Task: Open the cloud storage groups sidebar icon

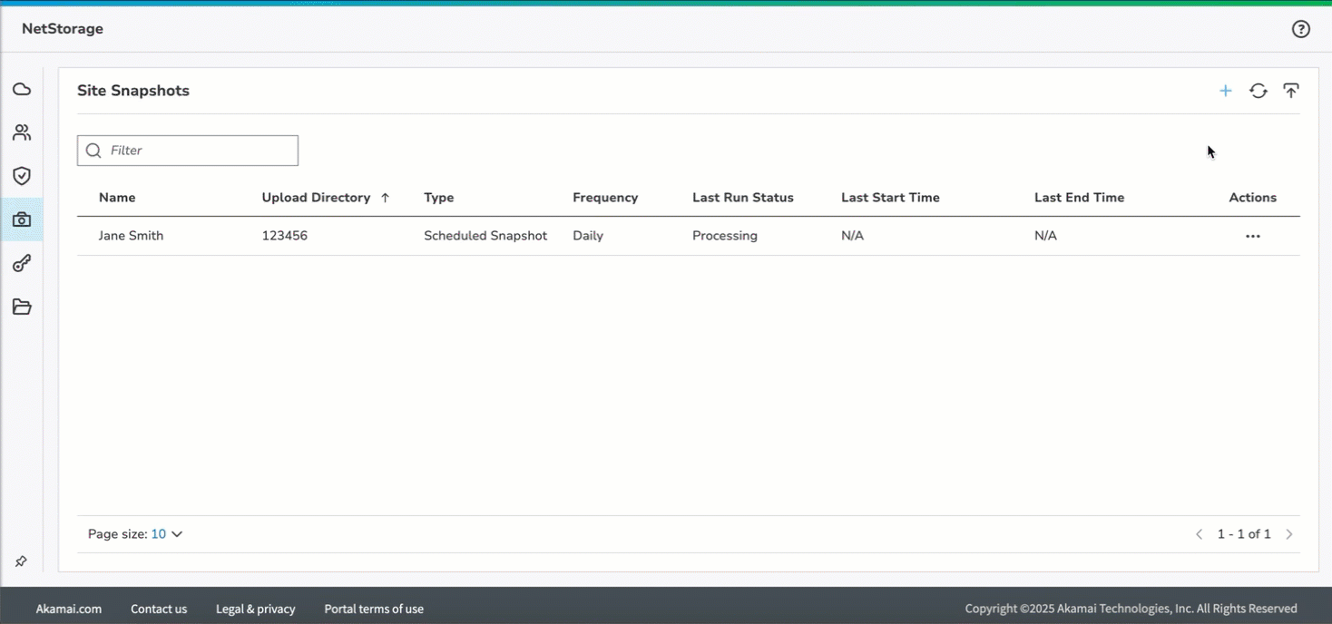Action: click(22, 89)
